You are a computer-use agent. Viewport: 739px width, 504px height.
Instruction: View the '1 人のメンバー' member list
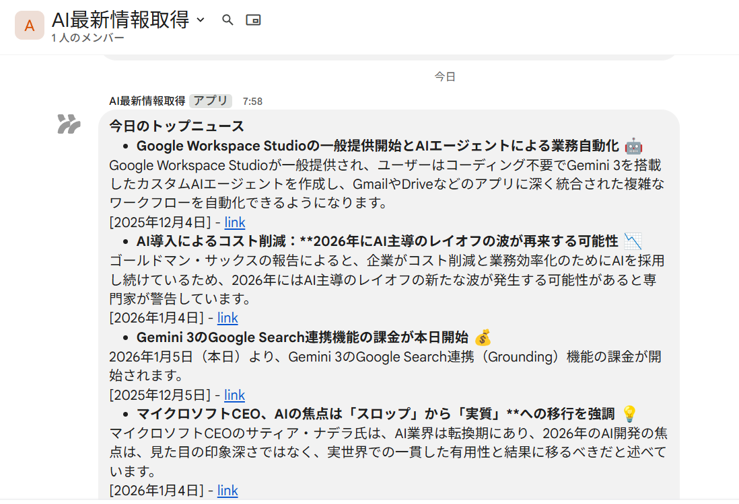pyautogui.click(x=87, y=38)
